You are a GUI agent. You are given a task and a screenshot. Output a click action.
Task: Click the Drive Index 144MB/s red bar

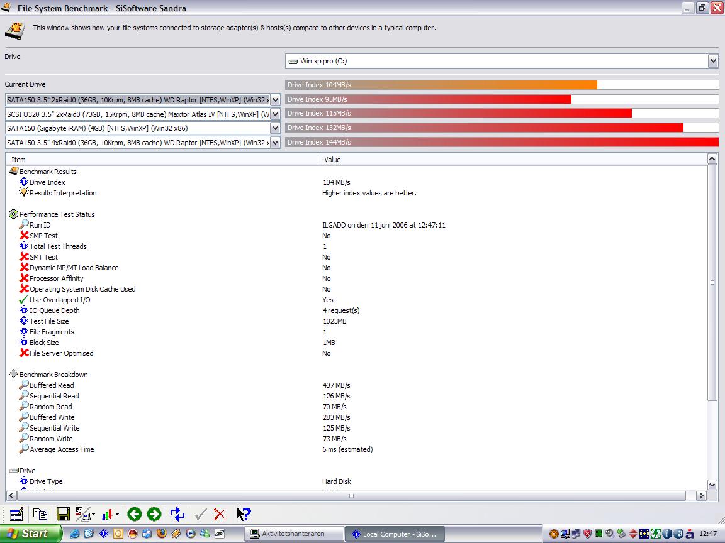coord(502,142)
